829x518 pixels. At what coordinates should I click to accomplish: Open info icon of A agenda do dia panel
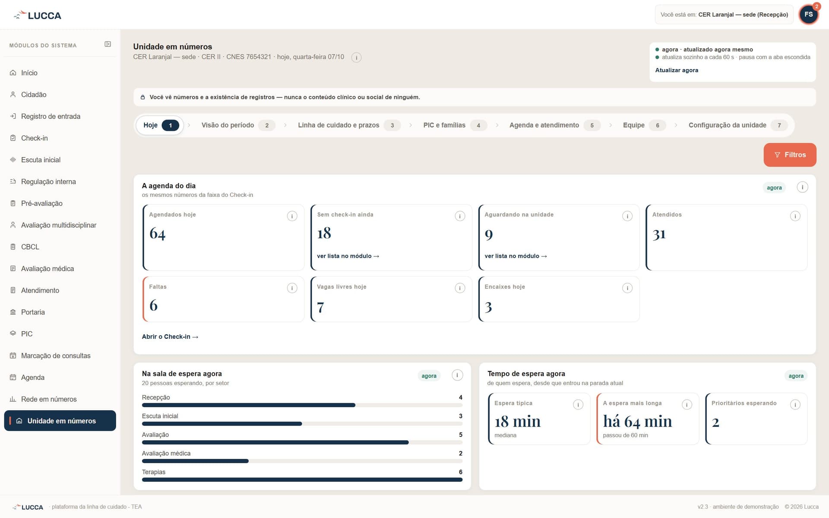(x=802, y=187)
